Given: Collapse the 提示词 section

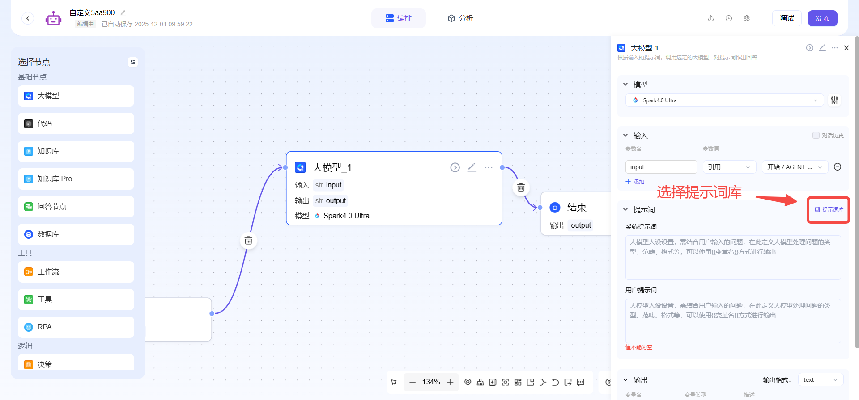Looking at the screenshot, I should pos(625,209).
